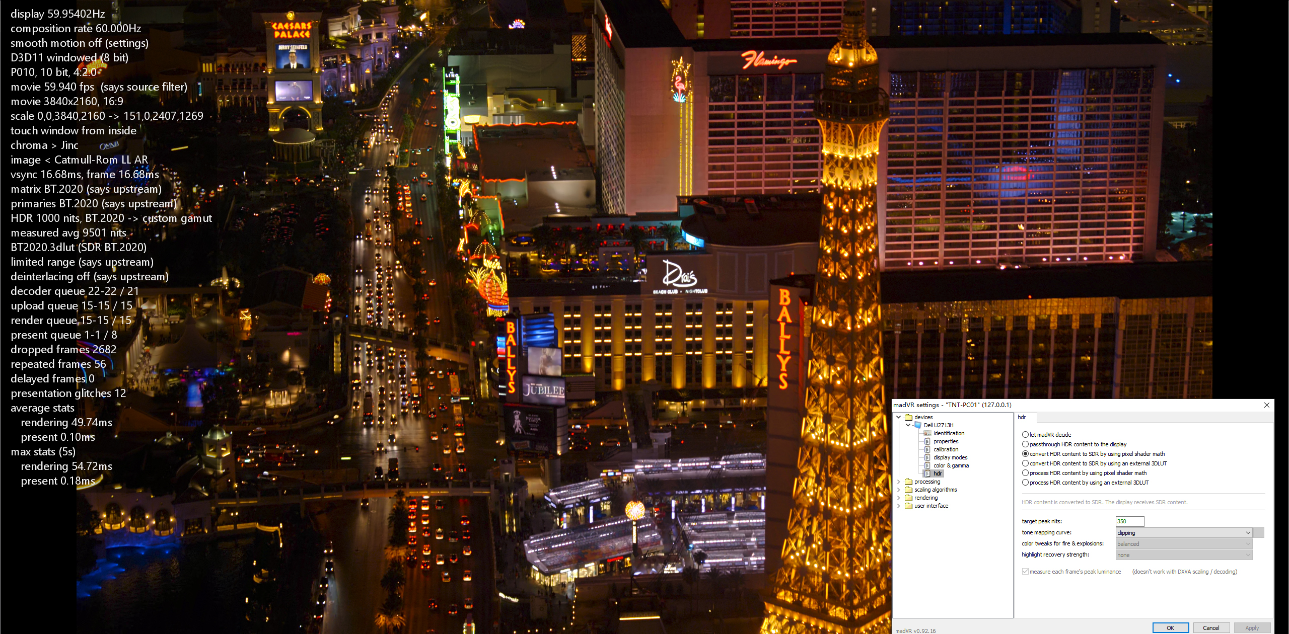Choose process HDR using pixel shader math
The image size is (1289, 634).
[x=1025, y=473]
